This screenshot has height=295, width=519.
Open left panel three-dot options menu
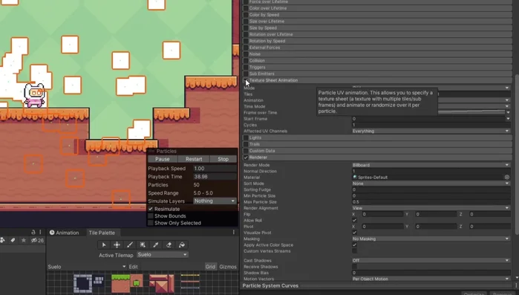click(40, 232)
